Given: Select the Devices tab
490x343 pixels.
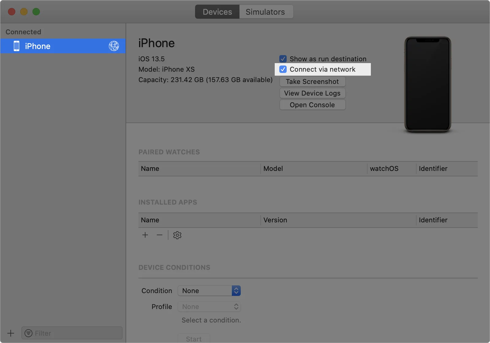Looking at the screenshot, I should pos(217,12).
